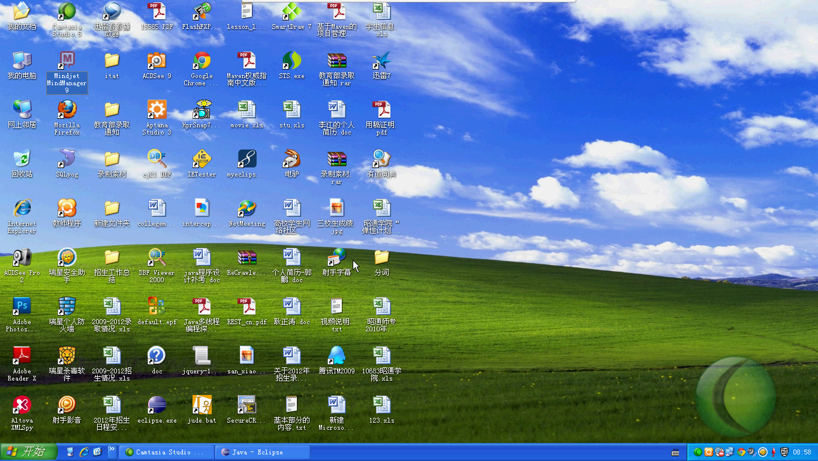Open Adobe Reader X shortcut
This screenshot has width=818, height=461.
[22, 355]
